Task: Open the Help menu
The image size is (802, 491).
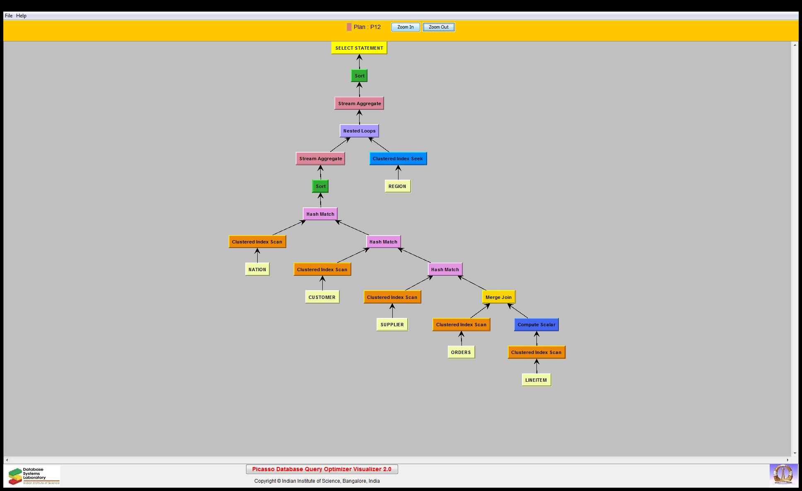Action: pos(21,16)
